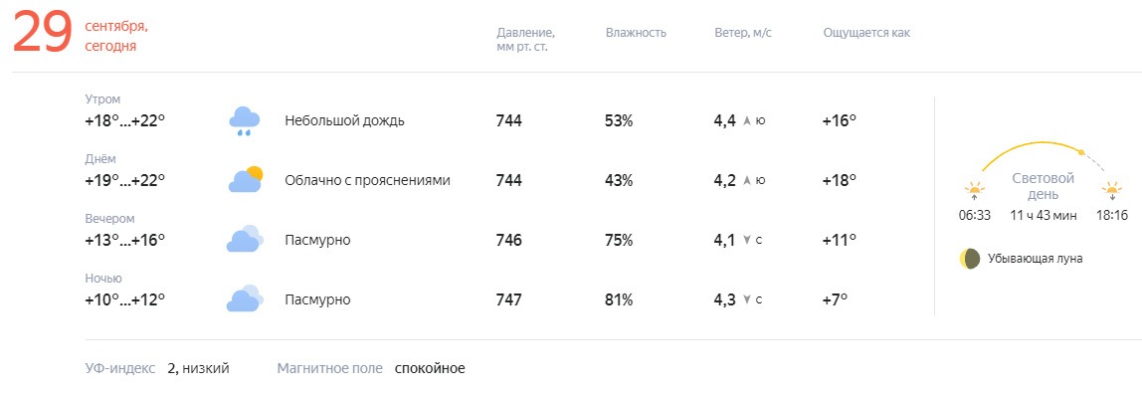Click the 'Ощущается как' column header

pyautogui.click(x=866, y=33)
